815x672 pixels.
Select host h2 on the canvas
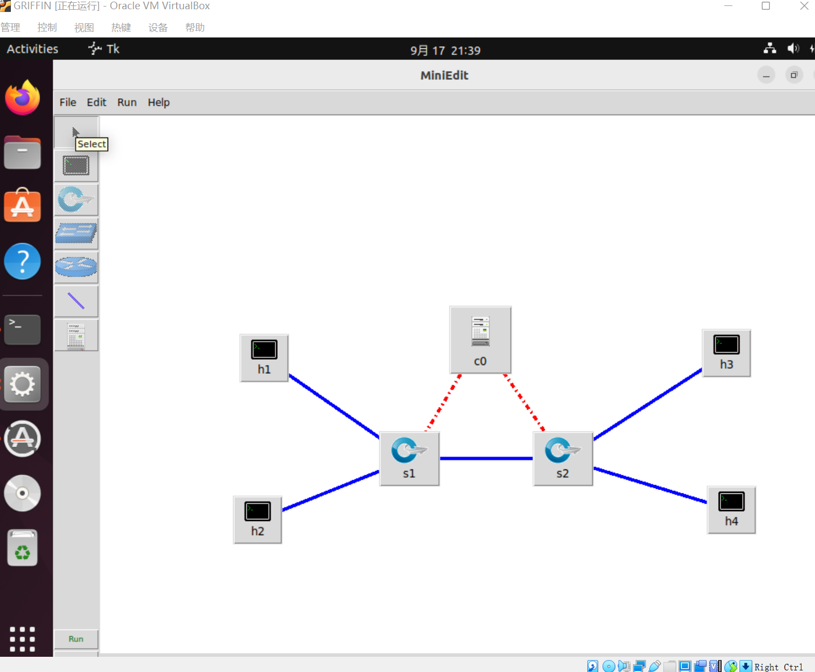258,520
